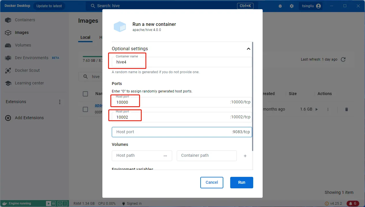Screen dimensions: 365x207
Task: Click the BETA badge beside Dev Environments
Action: tap(55, 58)
